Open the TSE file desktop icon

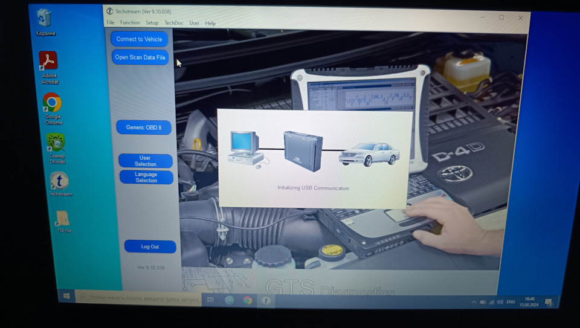(63, 221)
